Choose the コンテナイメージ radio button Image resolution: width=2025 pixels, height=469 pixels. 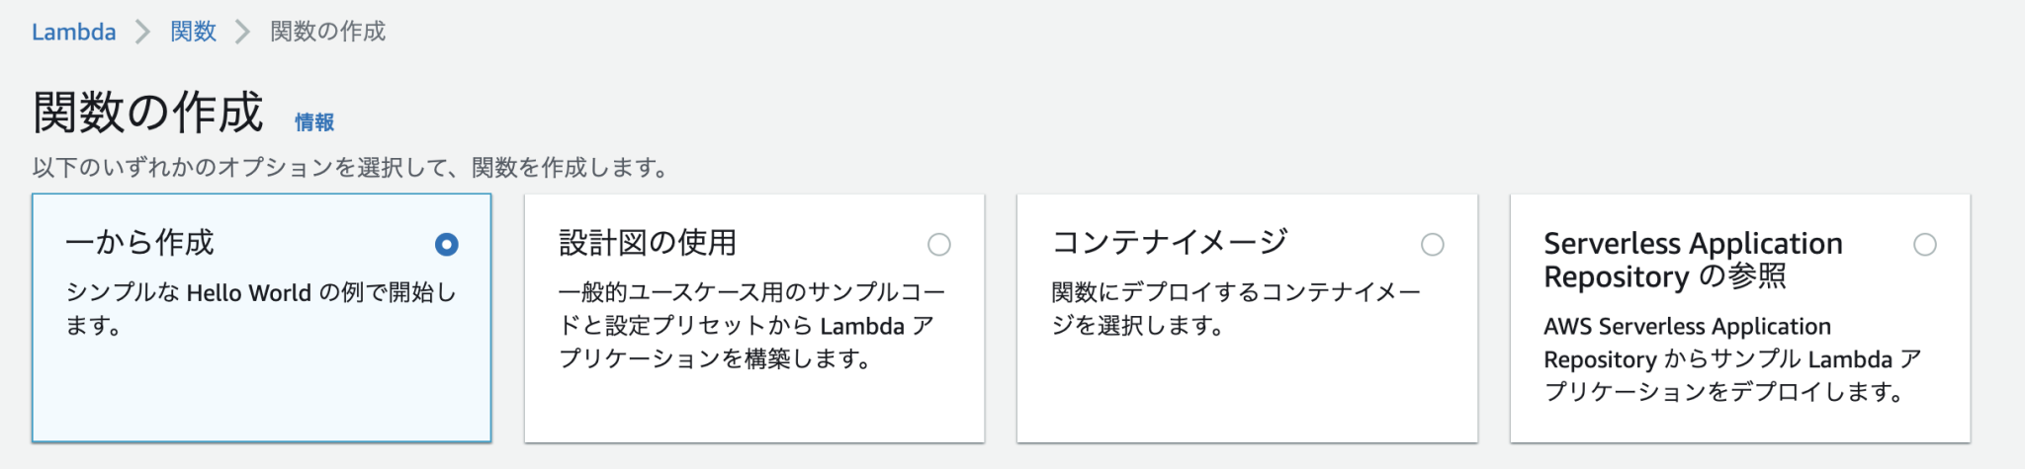[x=1432, y=244]
